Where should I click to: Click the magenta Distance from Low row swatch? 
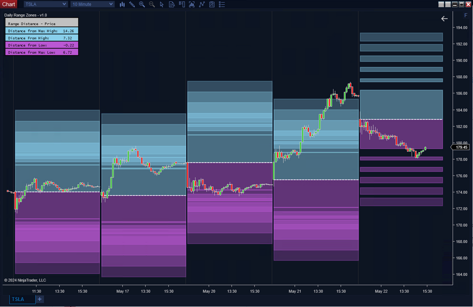click(42, 45)
